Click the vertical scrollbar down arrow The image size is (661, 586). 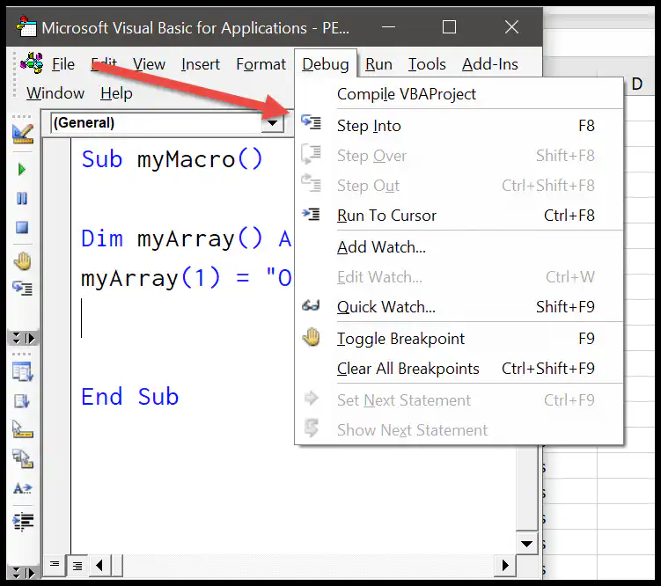(x=526, y=544)
